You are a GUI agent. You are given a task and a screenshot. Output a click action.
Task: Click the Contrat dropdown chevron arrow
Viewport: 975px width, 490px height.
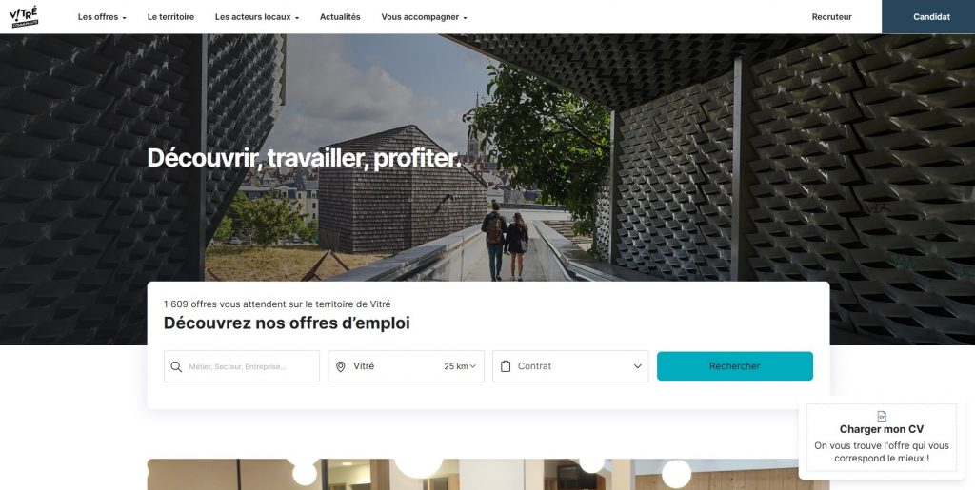[637, 366]
